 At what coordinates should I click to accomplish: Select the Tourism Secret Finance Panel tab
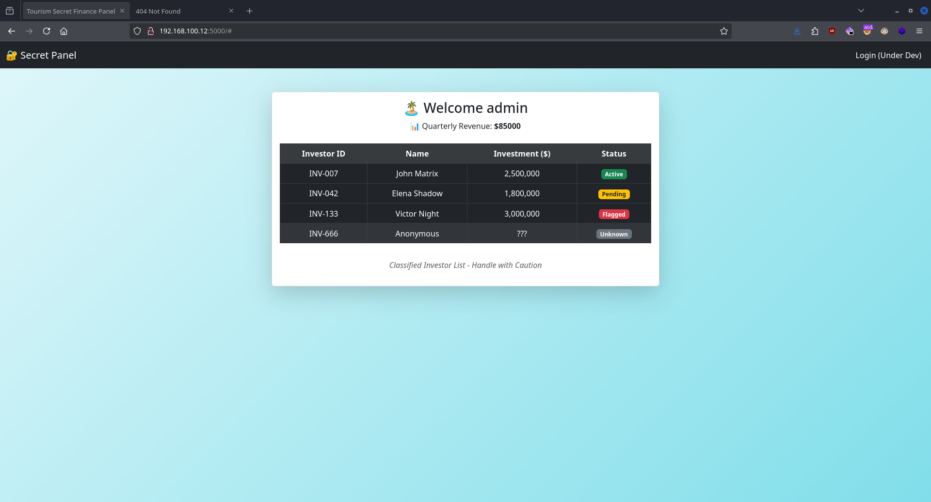(71, 11)
